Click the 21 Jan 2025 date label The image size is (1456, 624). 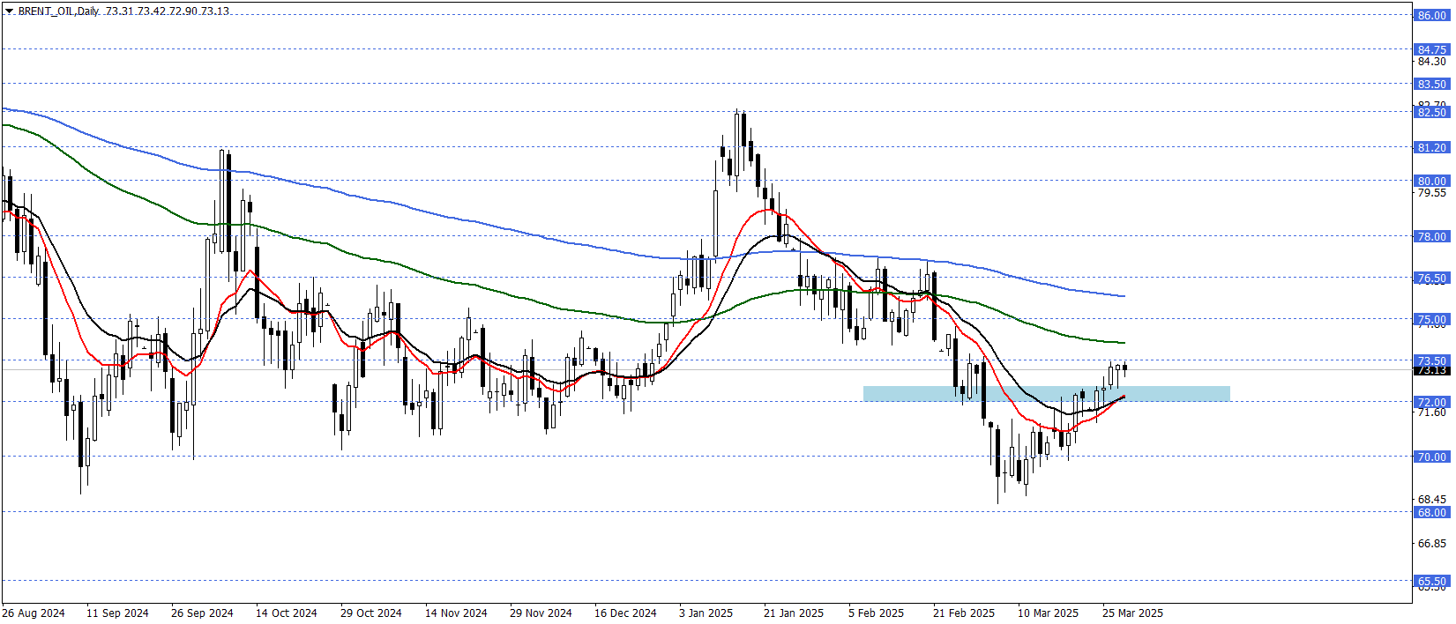(x=794, y=613)
